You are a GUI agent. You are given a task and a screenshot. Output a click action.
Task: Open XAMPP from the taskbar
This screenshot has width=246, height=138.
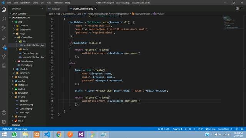37,135
